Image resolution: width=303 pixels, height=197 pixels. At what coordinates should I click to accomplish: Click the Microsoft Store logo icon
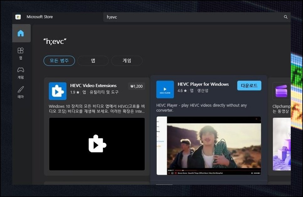pyautogui.click(x=18, y=17)
